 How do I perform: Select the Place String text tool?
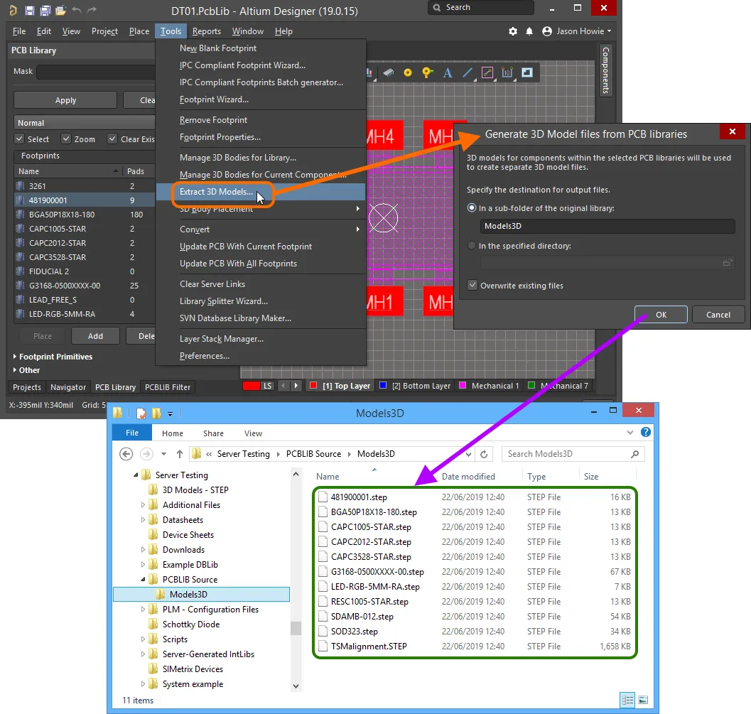tap(448, 72)
